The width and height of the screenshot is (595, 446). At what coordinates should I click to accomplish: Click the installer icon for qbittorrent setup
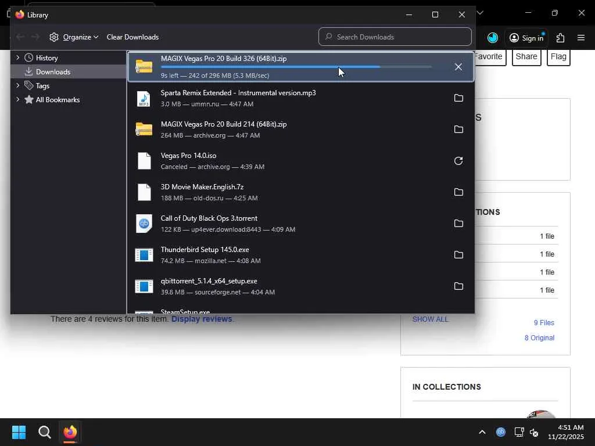point(144,286)
